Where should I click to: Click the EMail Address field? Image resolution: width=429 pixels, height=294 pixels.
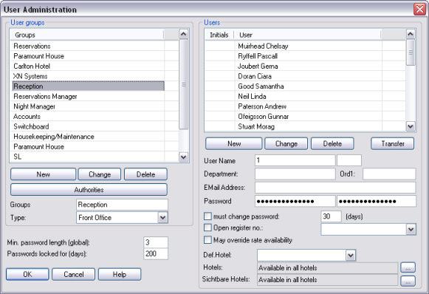tap(335, 188)
